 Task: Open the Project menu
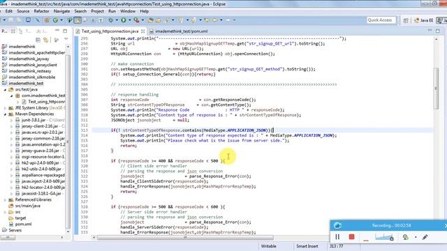pos(97,11)
